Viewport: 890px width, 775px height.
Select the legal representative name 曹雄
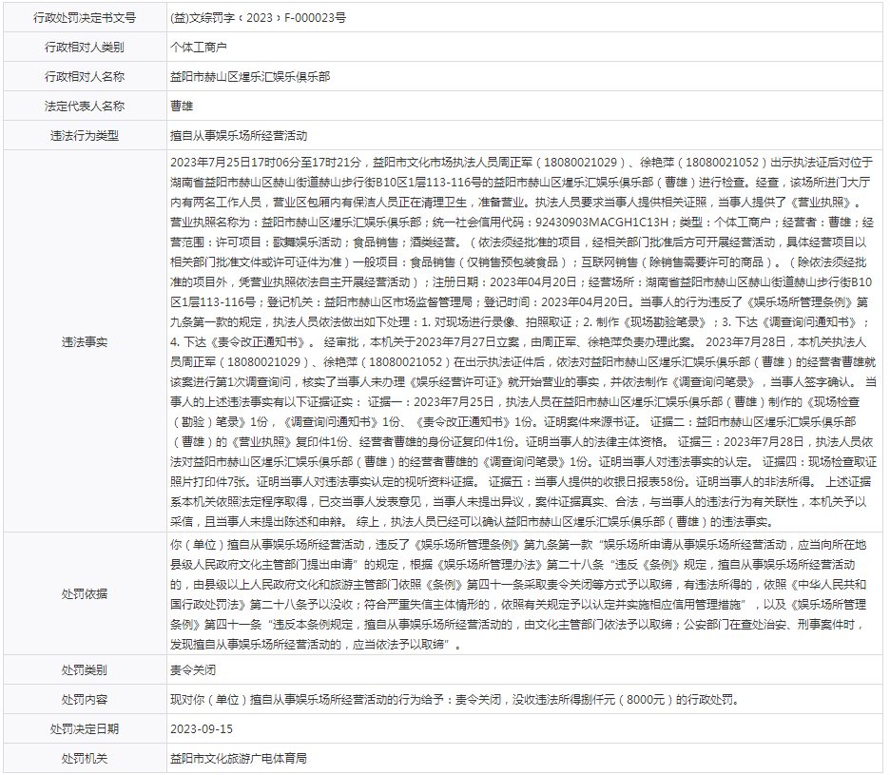point(181,106)
